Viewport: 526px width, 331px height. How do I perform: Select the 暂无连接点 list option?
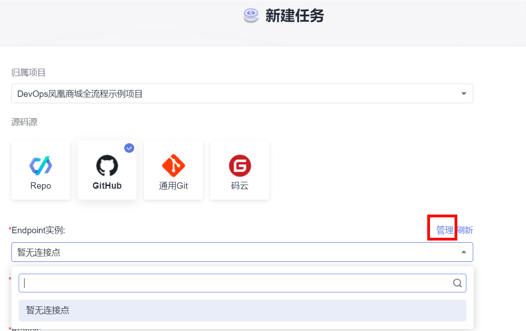242,310
